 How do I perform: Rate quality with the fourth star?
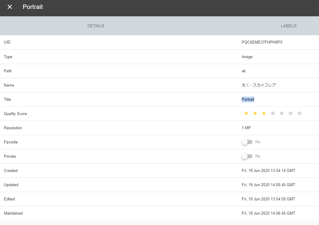[x=273, y=113]
